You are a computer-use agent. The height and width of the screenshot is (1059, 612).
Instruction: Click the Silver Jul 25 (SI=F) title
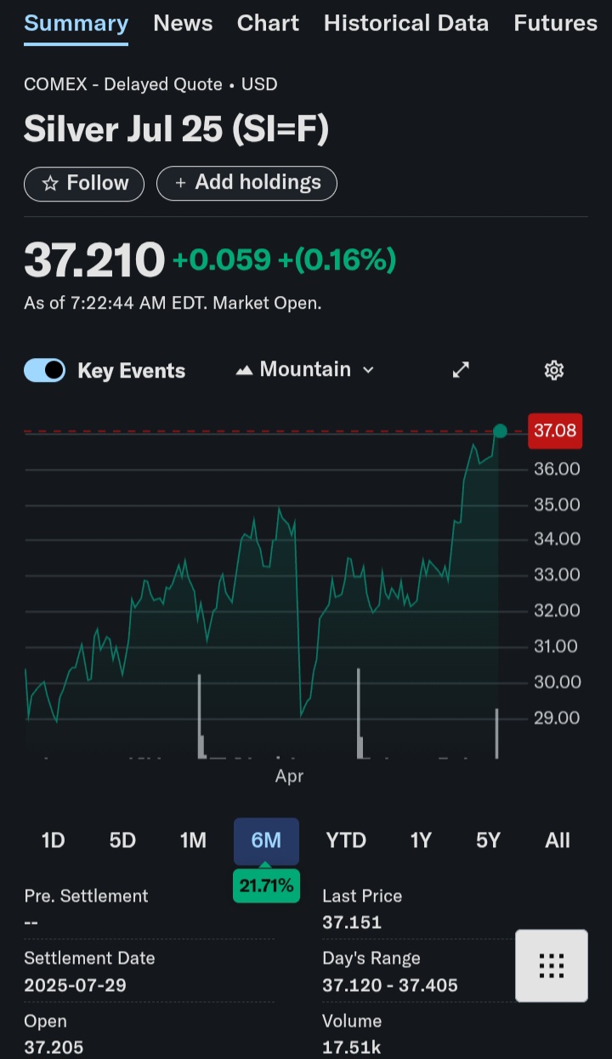point(176,129)
